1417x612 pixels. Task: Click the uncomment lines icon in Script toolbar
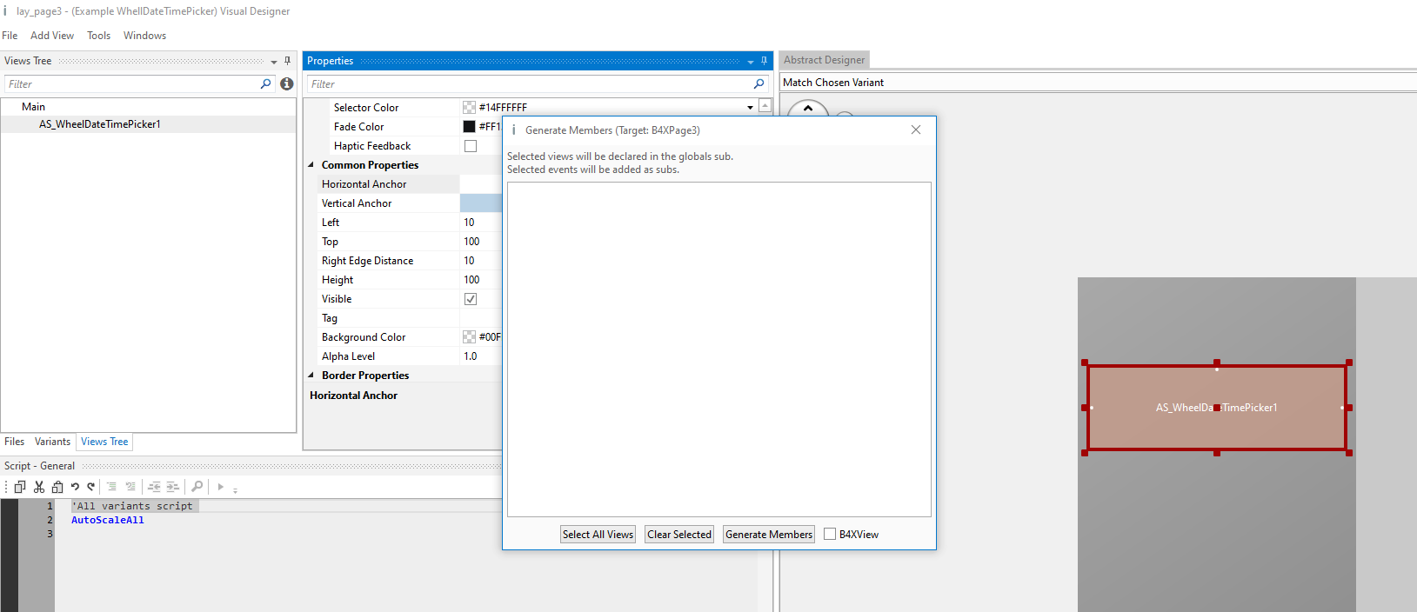tap(130, 487)
